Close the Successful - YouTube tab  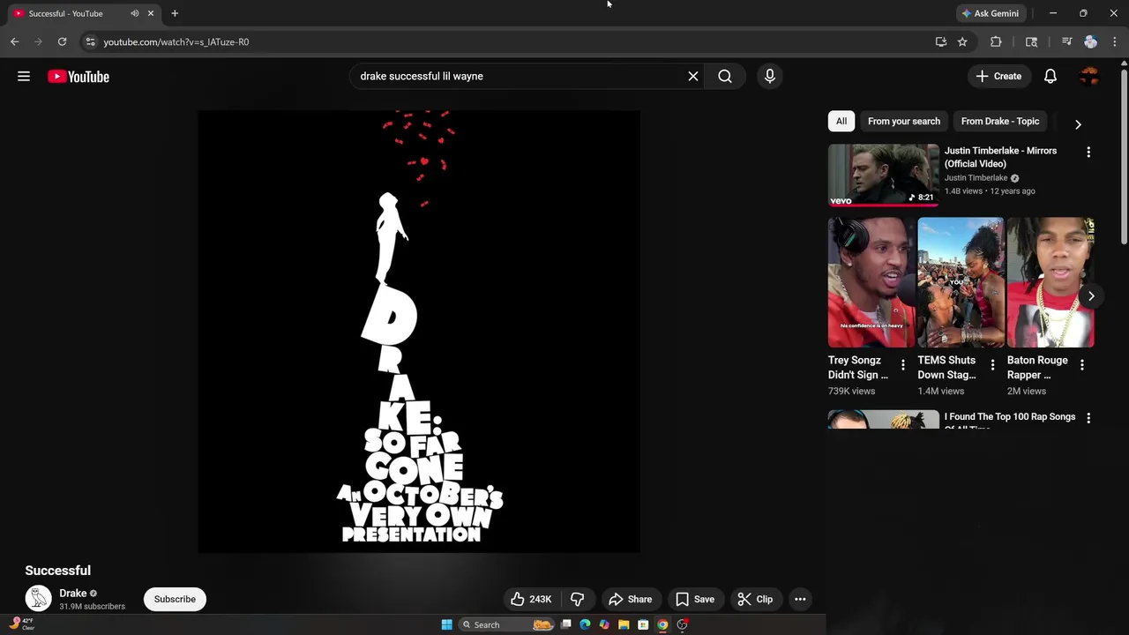pyautogui.click(x=151, y=13)
